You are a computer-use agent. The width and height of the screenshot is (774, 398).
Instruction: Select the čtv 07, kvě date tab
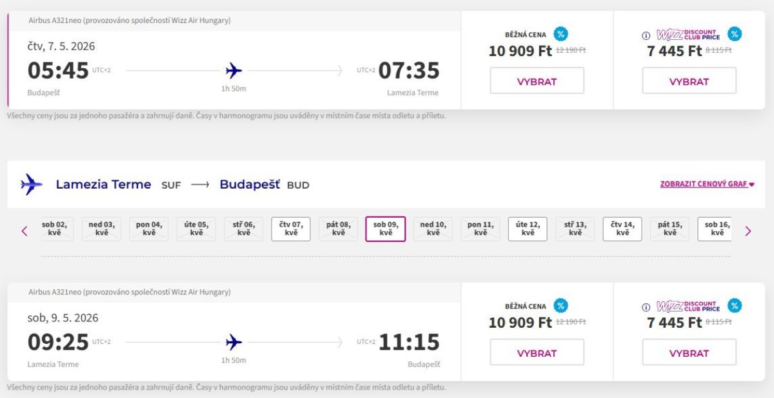click(x=291, y=229)
